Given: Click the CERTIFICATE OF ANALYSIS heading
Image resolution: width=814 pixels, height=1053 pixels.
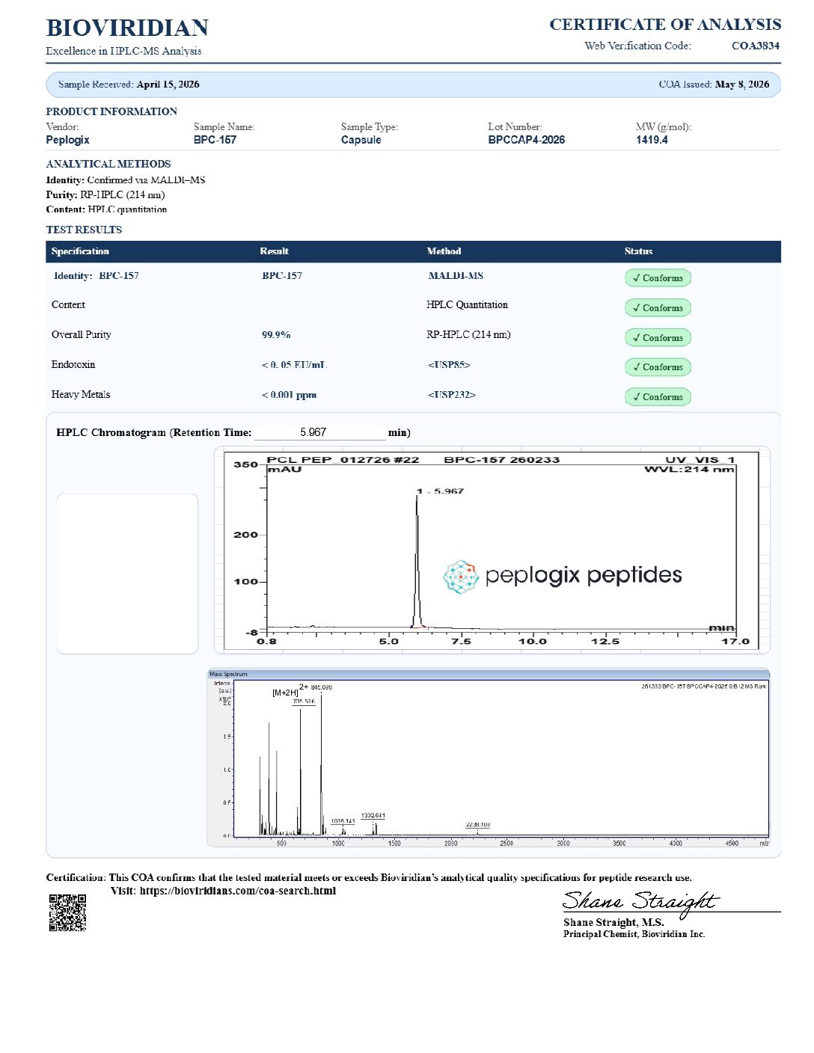Looking at the screenshot, I should pyautogui.click(x=665, y=25).
